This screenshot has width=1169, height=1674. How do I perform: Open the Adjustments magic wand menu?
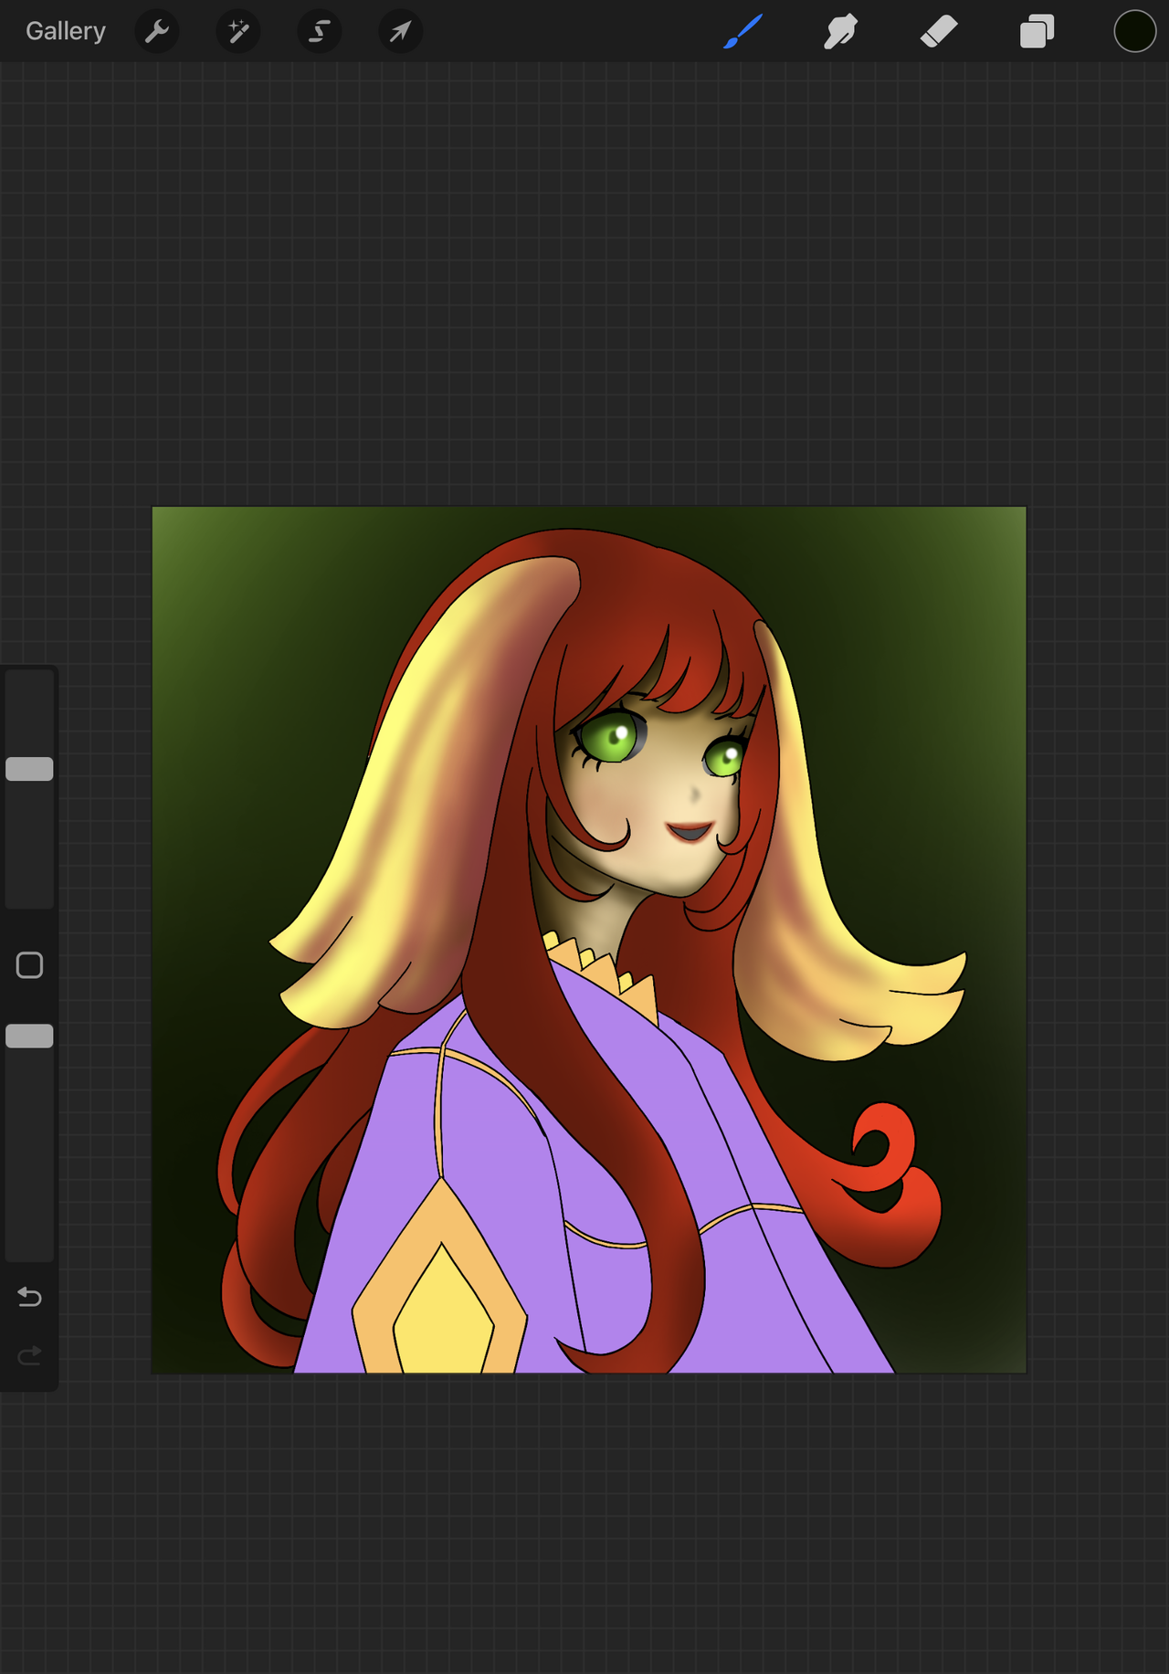[238, 31]
